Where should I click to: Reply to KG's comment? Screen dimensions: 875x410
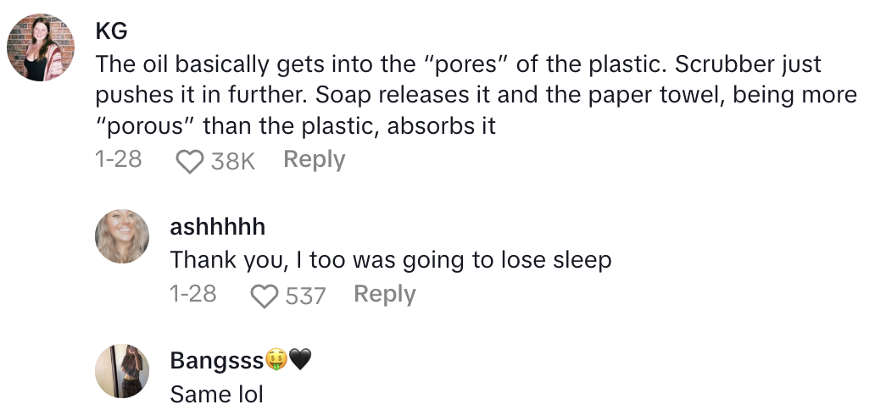[x=314, y=160]
